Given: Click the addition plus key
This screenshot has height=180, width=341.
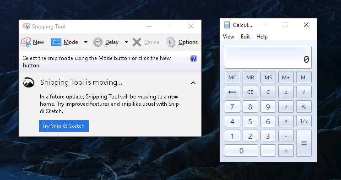Looking at the screenshot, I should click(x=286, y=151).
